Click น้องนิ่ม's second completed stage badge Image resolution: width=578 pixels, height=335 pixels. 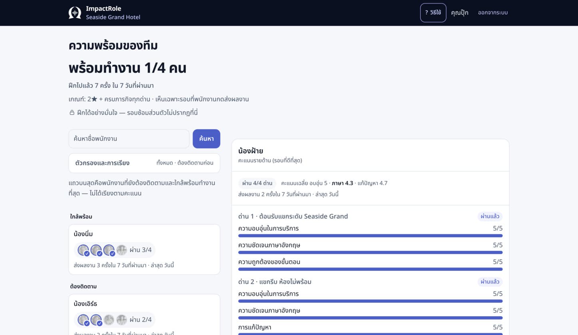click(96, 250)
